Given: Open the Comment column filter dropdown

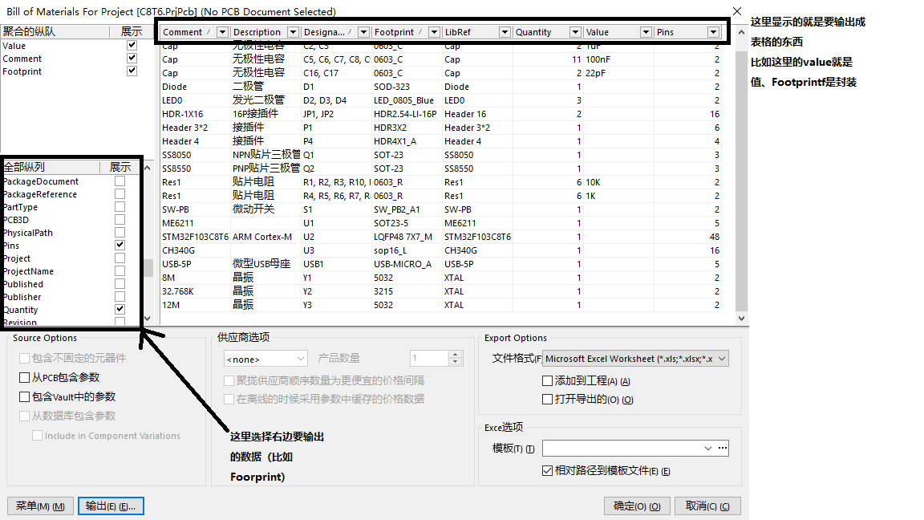Looking at the screenshot, I should pyautogui.click(x=222, y=32).
